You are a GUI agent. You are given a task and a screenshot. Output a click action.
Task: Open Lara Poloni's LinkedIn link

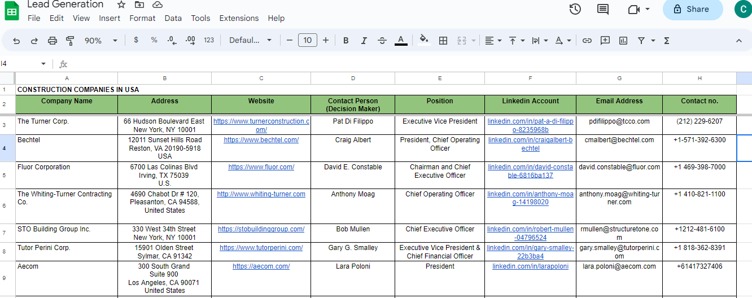click(530, 266)
